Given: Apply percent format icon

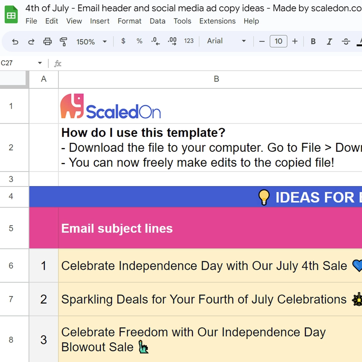Looking at the screenshot, I should 139,41.
